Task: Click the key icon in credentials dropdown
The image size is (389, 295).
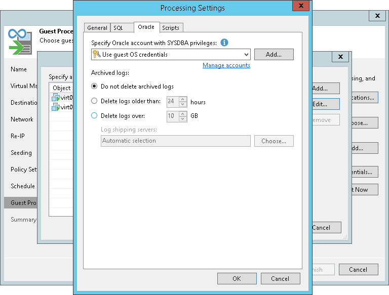Action: 96,54
